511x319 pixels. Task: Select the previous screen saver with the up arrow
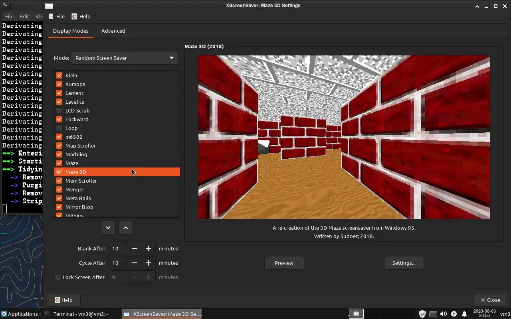click(126, 228)
